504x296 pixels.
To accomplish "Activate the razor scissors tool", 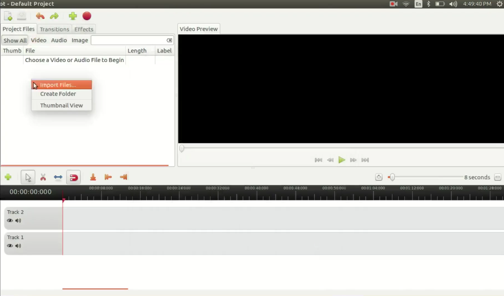I will coord(43,177).
